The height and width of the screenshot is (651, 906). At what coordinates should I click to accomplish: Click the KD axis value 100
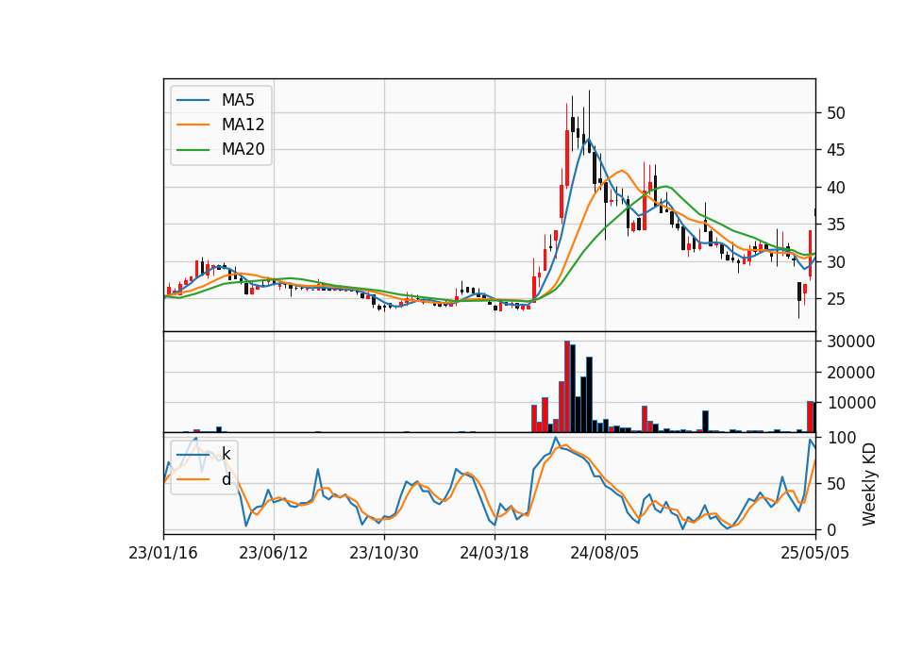point(841,438)
